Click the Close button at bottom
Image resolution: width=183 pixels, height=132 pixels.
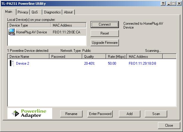[x=169, y=125]
